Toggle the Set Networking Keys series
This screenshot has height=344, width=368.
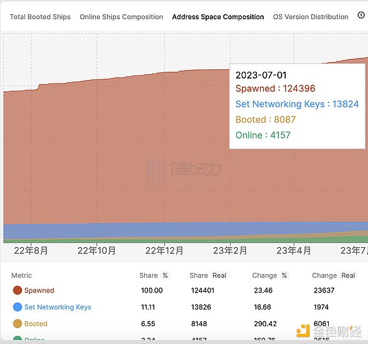click(x=58, y=307)
